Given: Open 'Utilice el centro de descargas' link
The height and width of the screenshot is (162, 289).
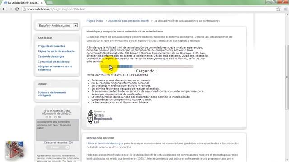Looking at the screenshot, I should pyautogui.click(x=105, y=144).
